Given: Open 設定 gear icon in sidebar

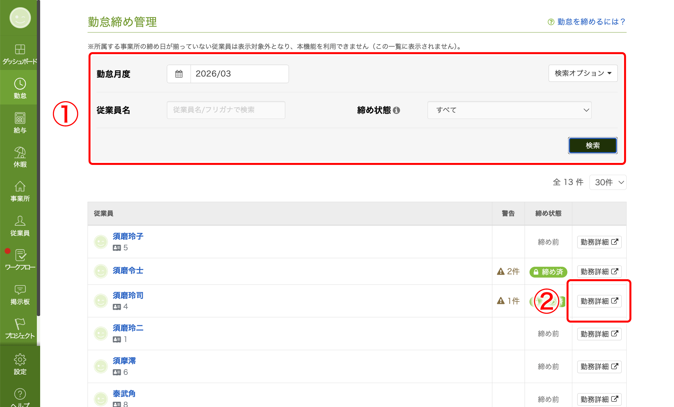Looking at the screenshot, I should (x=20, y=360).
